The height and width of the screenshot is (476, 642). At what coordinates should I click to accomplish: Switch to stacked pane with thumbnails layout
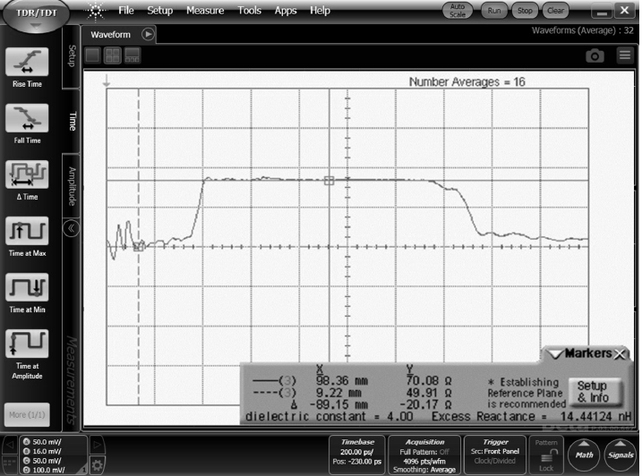[133, 55]
